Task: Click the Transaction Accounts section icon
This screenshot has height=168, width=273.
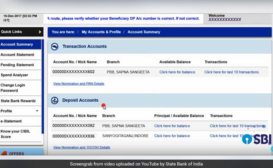Action: point(55,47)
